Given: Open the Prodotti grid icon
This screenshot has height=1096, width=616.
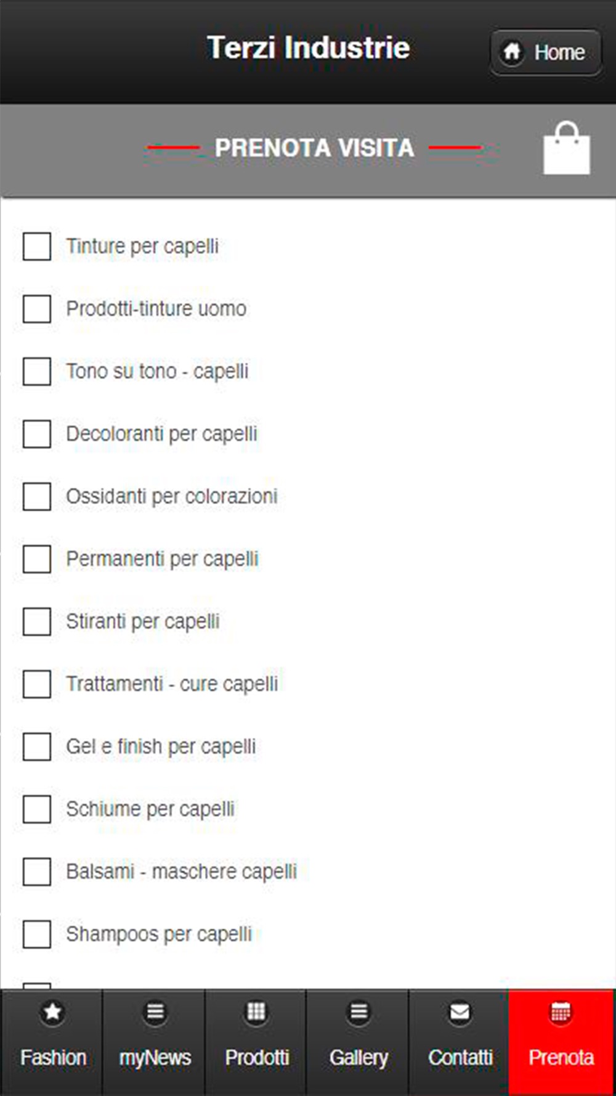Looking at the screenshot, I should (256, 1012).
